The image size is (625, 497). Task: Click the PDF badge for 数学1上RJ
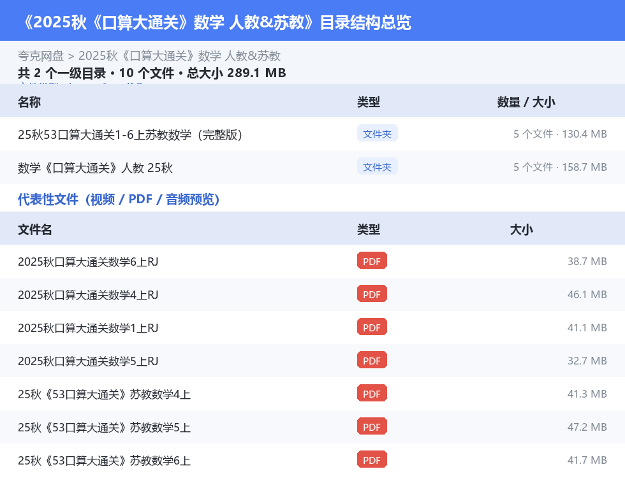(372, 327)
